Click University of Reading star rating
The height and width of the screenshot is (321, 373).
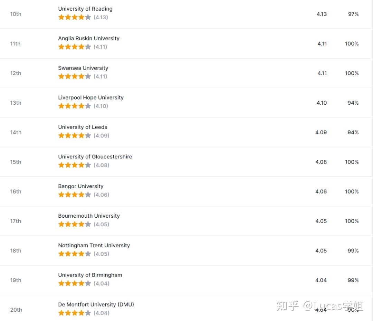tap(75, 18)
